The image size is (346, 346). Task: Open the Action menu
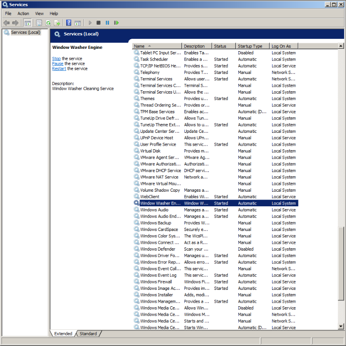23,13
